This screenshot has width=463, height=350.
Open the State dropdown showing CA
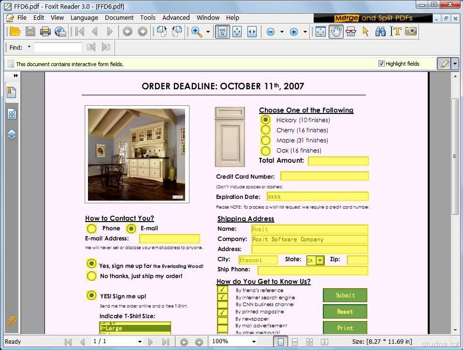pos(320,260)
